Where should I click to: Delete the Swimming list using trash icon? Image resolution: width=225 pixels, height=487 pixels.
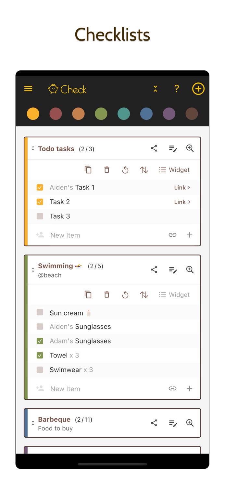click(x=106, y=294)
